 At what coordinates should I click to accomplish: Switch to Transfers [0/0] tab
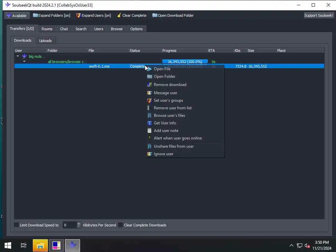point(22,29)
